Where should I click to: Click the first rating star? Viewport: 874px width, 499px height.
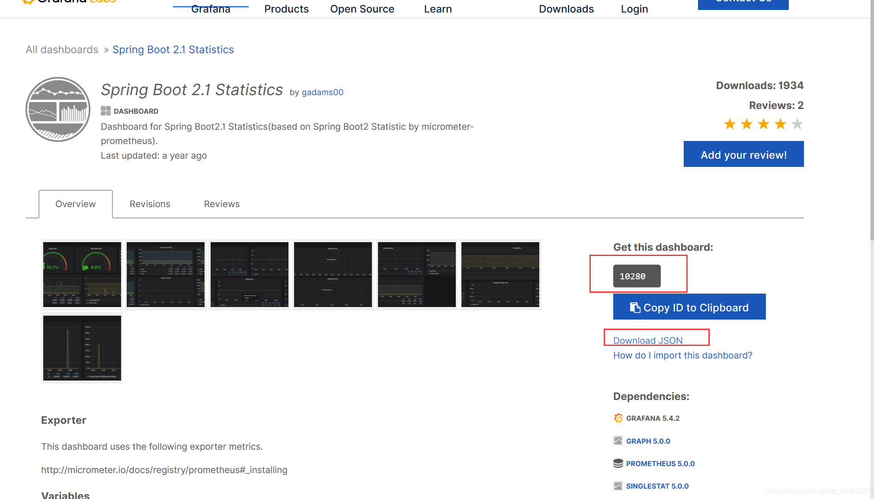point(730,124)
